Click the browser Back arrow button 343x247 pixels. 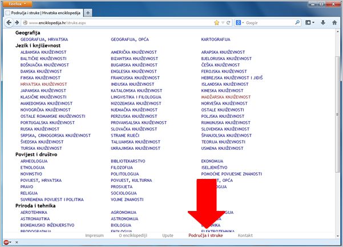pyautogui.click(x=10, y=23)
